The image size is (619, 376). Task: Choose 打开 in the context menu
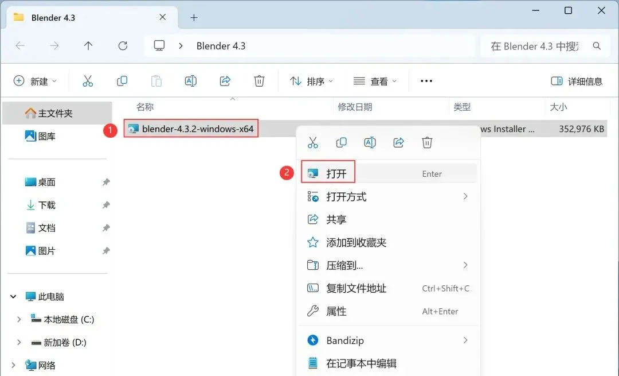(x=388, y=173)
